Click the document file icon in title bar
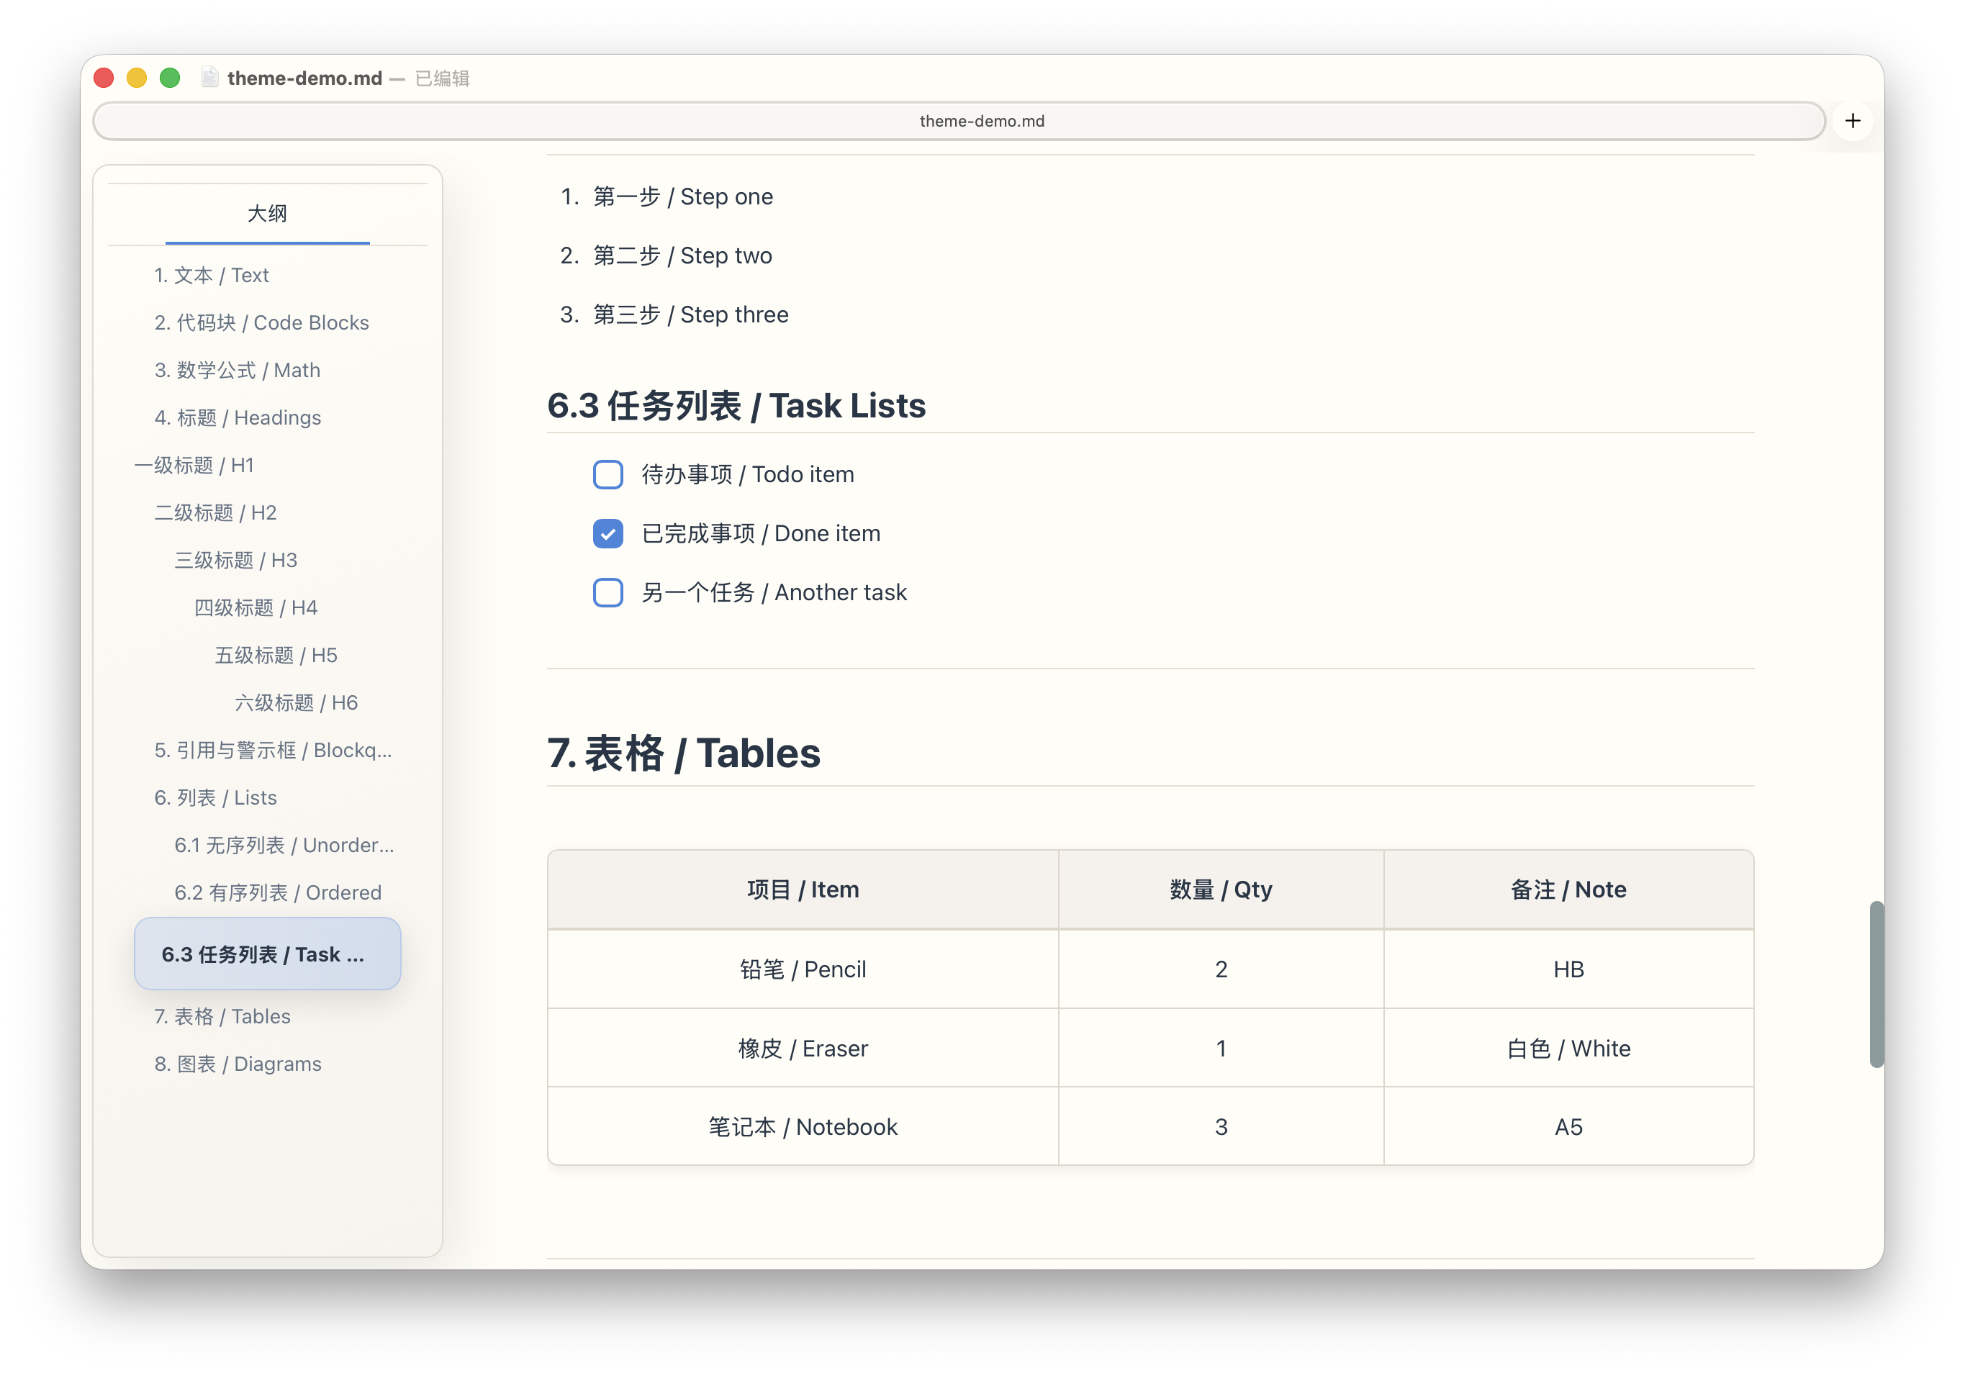The height and width of the screenshot is (1376, 1965). coord(209,78)
